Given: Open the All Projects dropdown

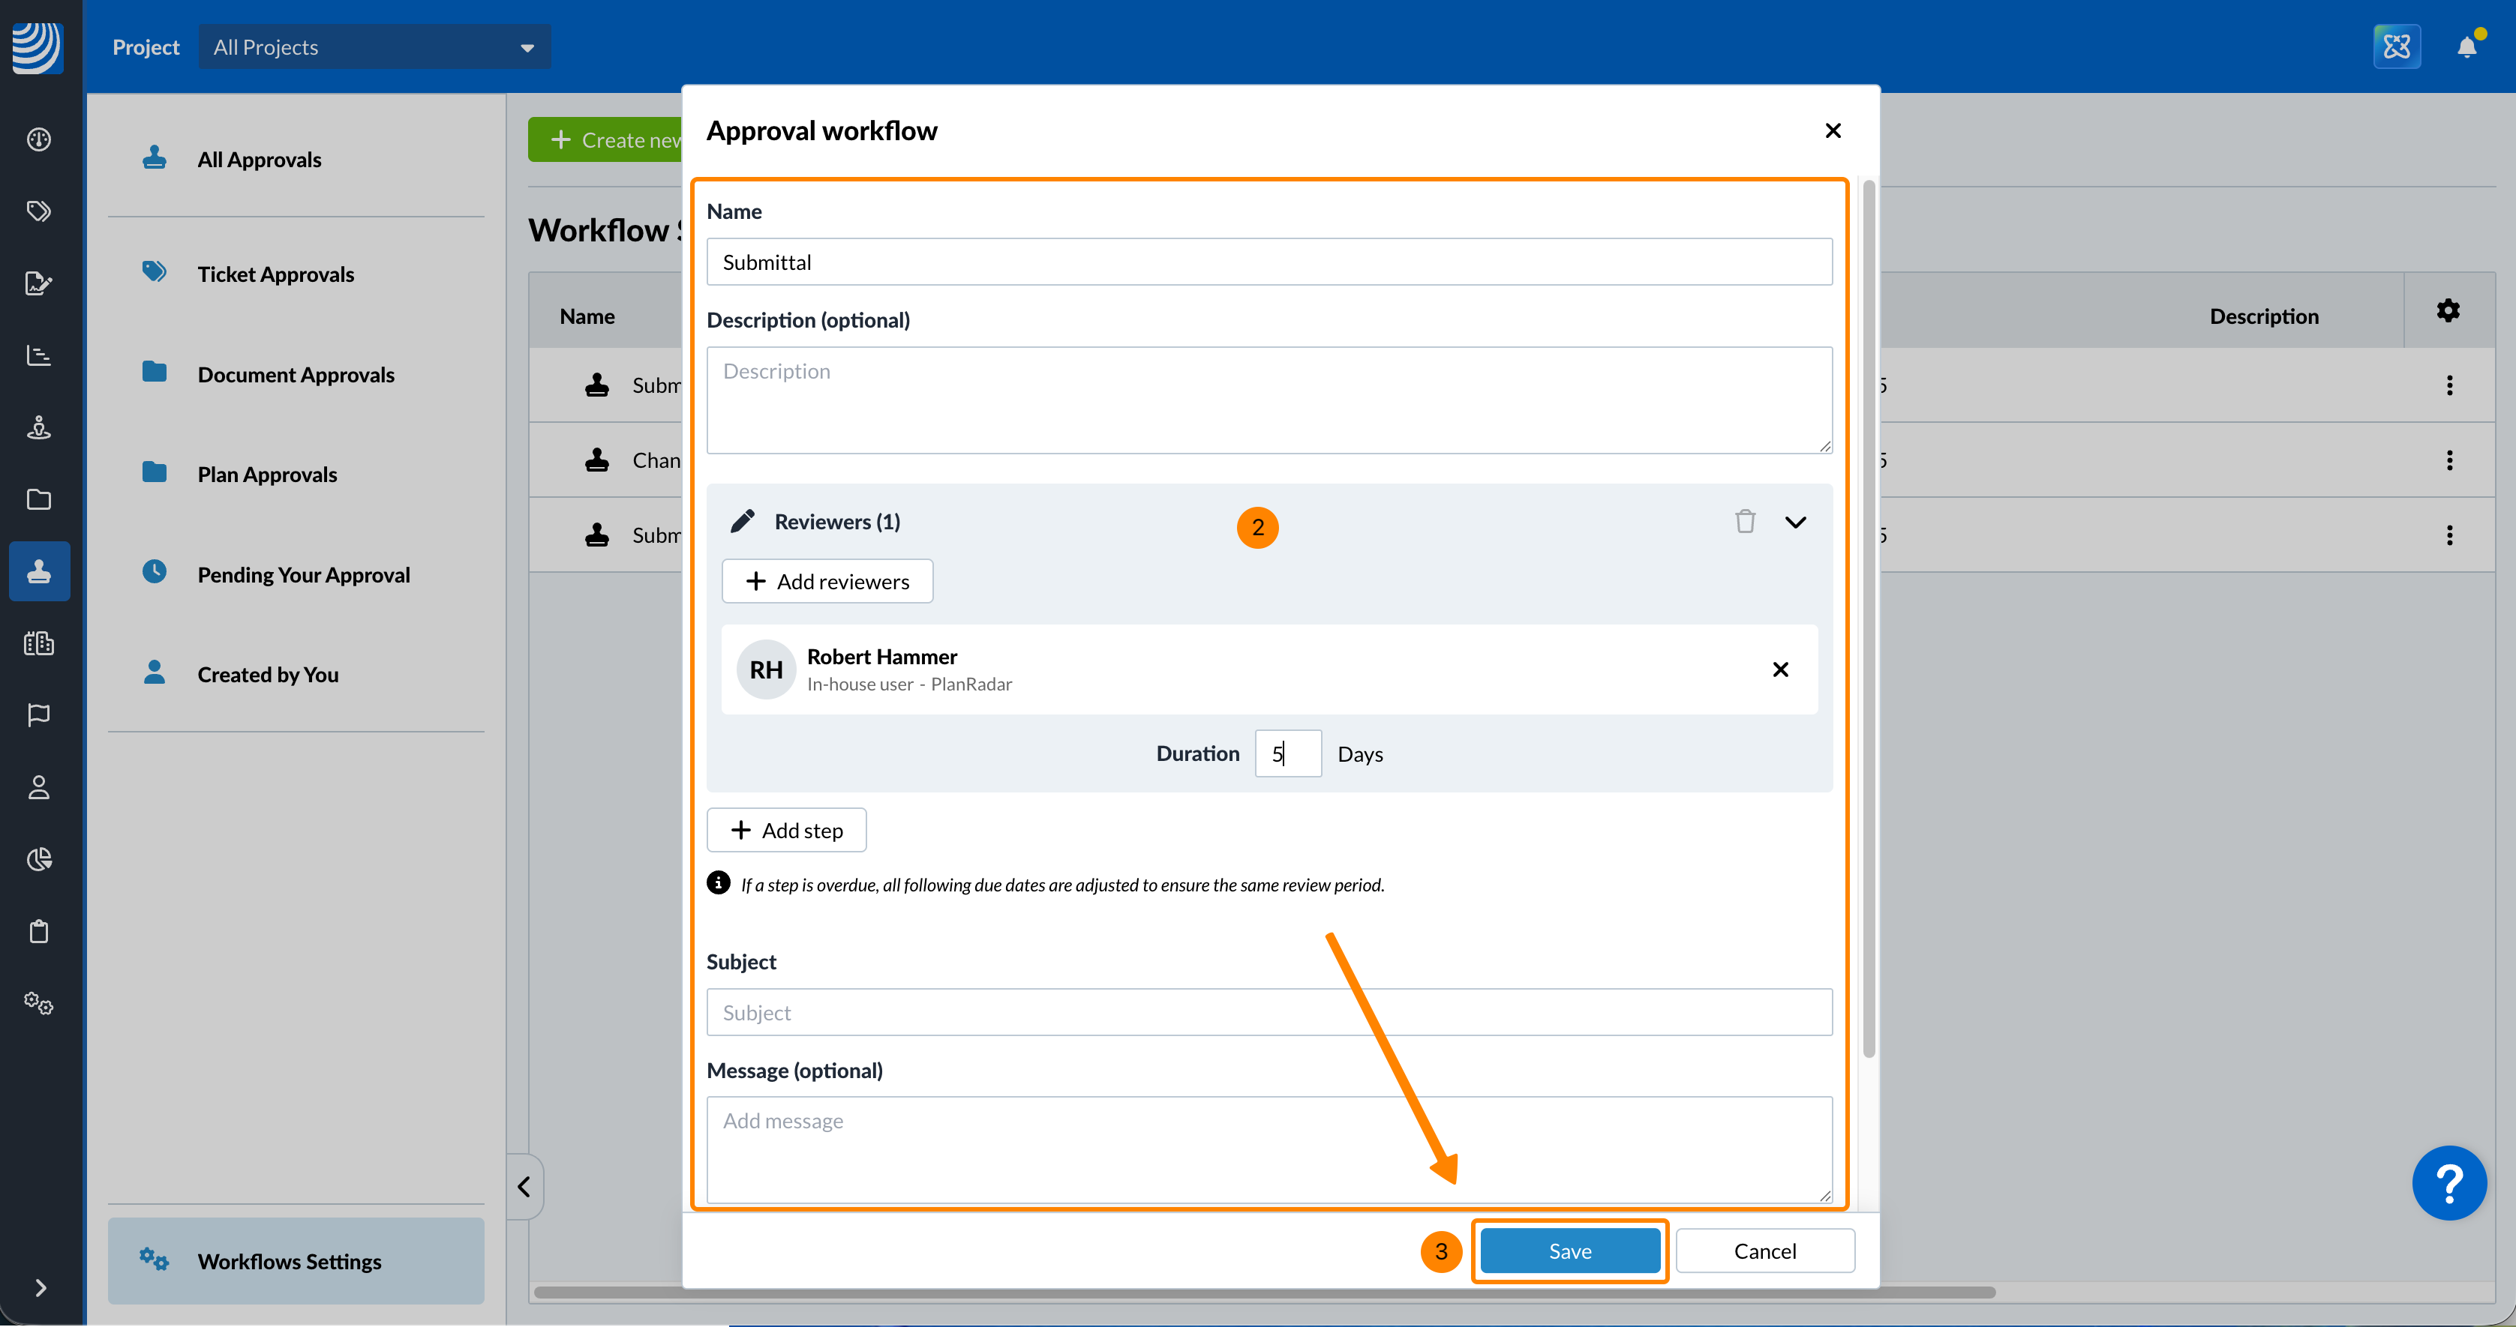Looking at the screenshot, I should (x=374, y=47).
